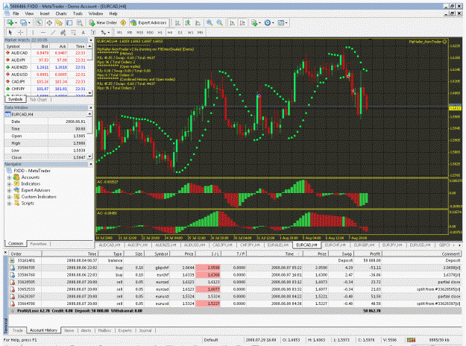466x346 pixels.
Task: Expand the Indicators tree node
Action: point(9,184)
